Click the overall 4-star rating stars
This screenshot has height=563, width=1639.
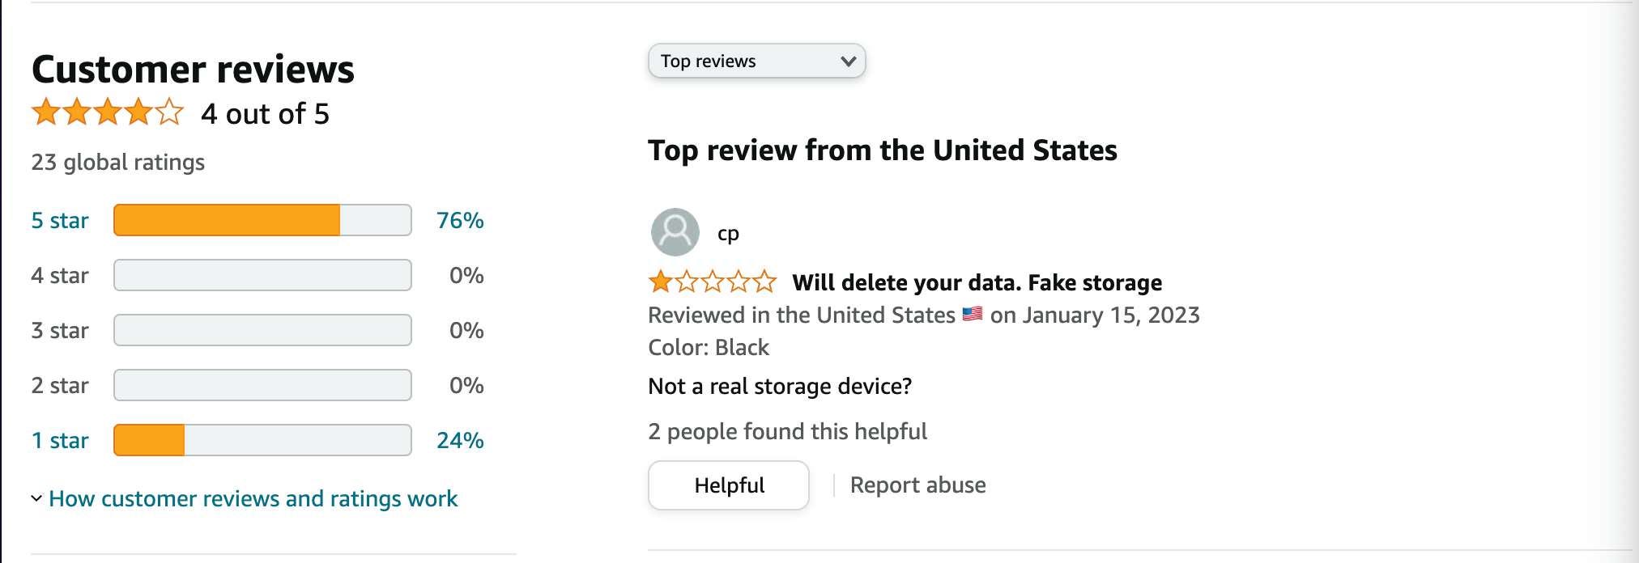pyautogui.click(x=104, y=113)
